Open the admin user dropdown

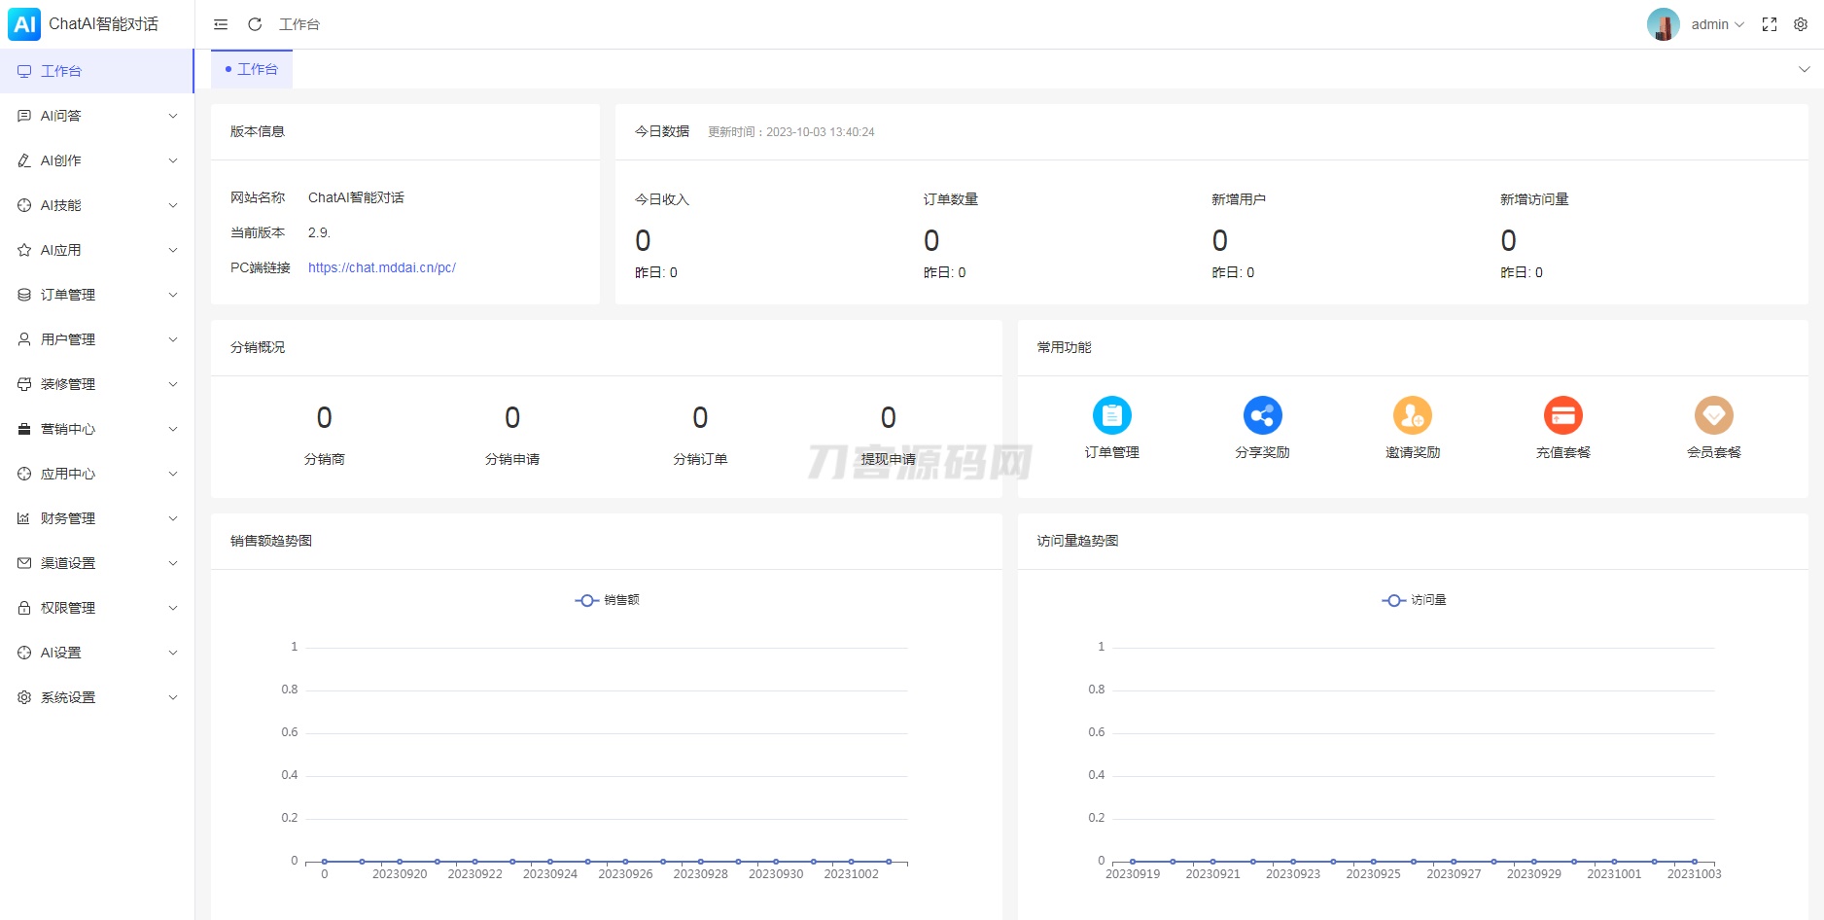coord(1717,24)
